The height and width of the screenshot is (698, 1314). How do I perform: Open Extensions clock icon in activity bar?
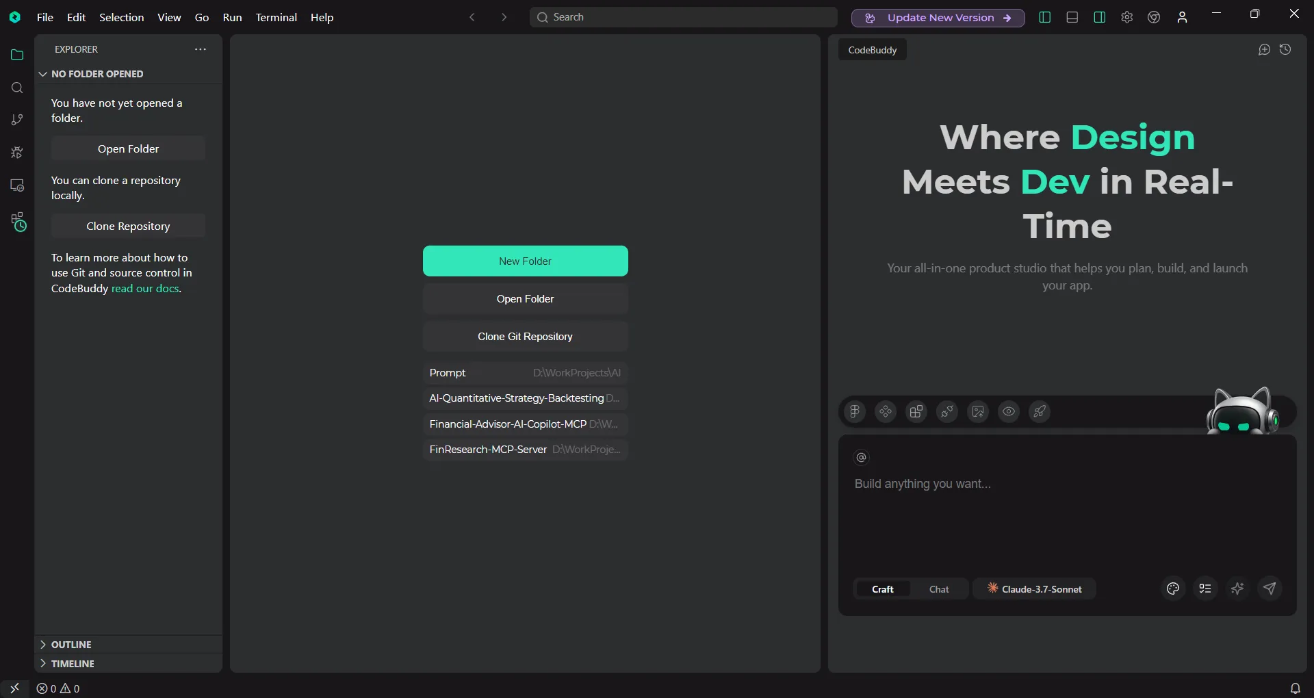point(18,222)
